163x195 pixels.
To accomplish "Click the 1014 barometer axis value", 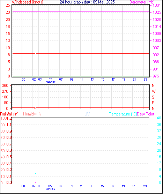I will (157, 27).
